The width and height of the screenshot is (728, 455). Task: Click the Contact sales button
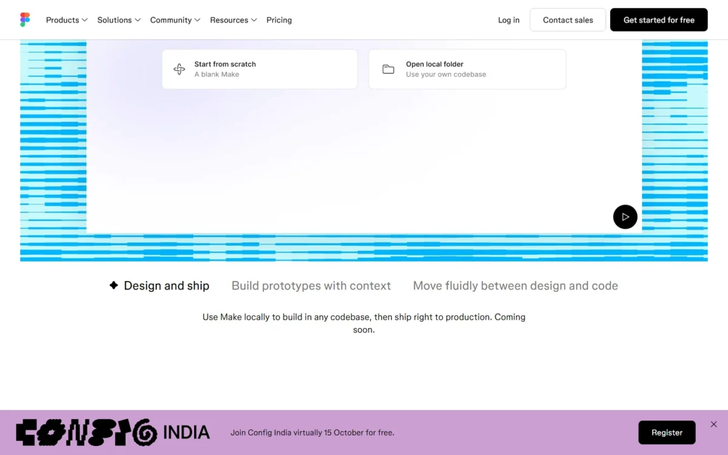pyautogui.click(x=568, y=20)
